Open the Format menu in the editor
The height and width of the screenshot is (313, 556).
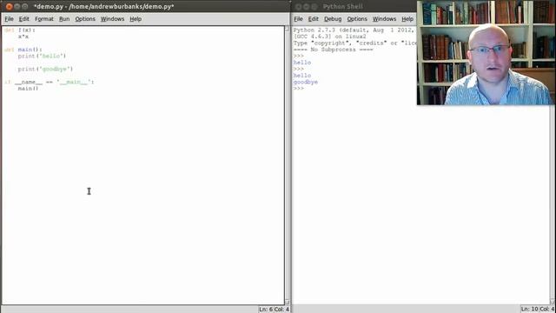tap(44, 19)
